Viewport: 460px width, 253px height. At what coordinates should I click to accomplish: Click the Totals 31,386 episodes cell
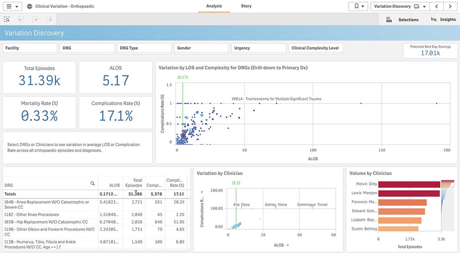coord(135,194)
